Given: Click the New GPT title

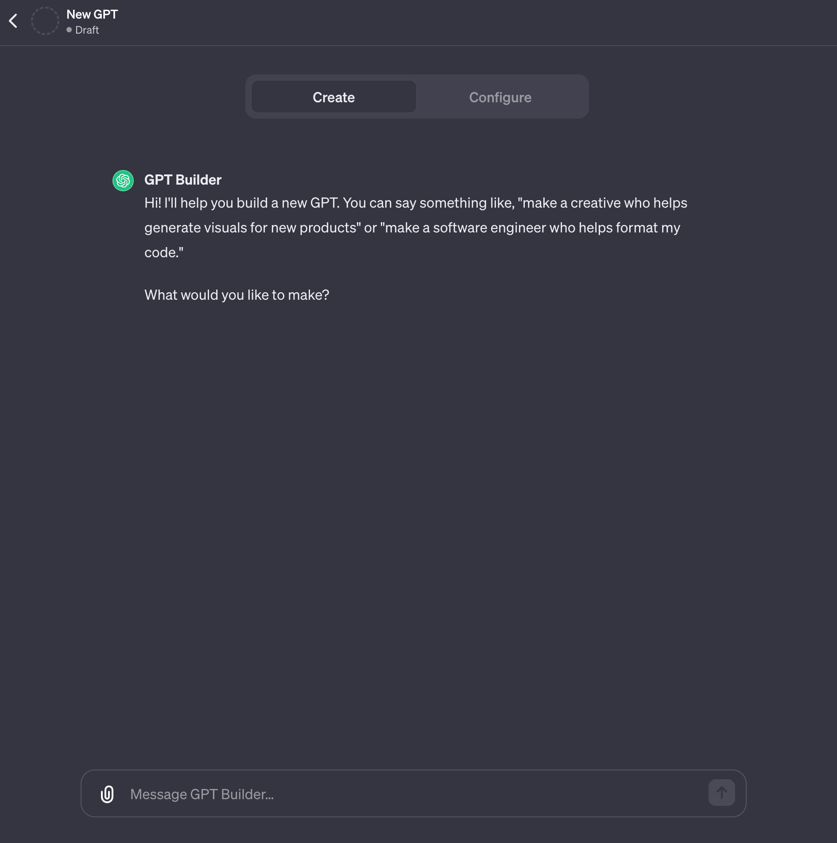Looking at the screenshot, I should [x=92, y=14].
